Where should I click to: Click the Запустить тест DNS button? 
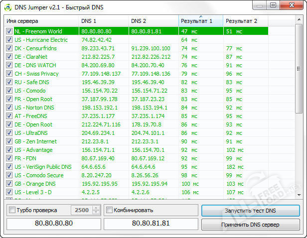pyautogui.click(x=250, y=211)
